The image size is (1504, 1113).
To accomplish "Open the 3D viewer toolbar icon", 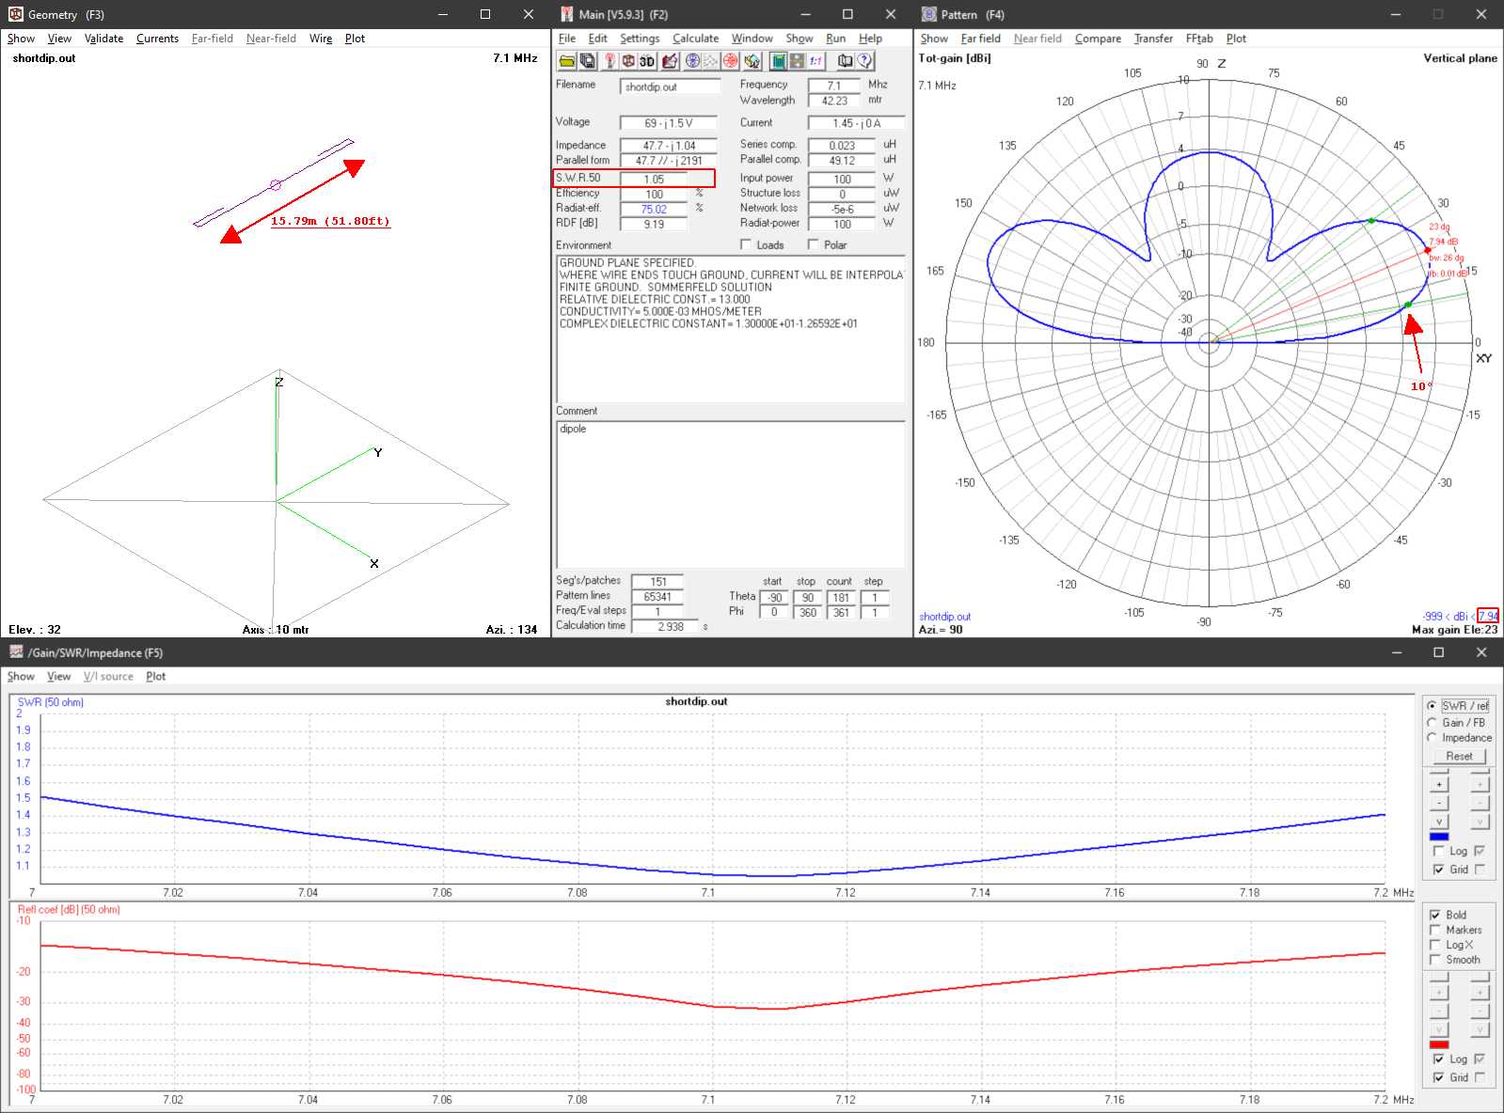I will pyautogui.click(x=647, y=61).
